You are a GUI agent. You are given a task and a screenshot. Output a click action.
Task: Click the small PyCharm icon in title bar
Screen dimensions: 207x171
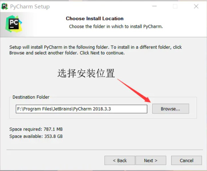pyautogui.click(x=5, y=6)
